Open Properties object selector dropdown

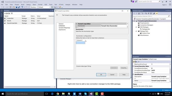(x=170, y=59)
